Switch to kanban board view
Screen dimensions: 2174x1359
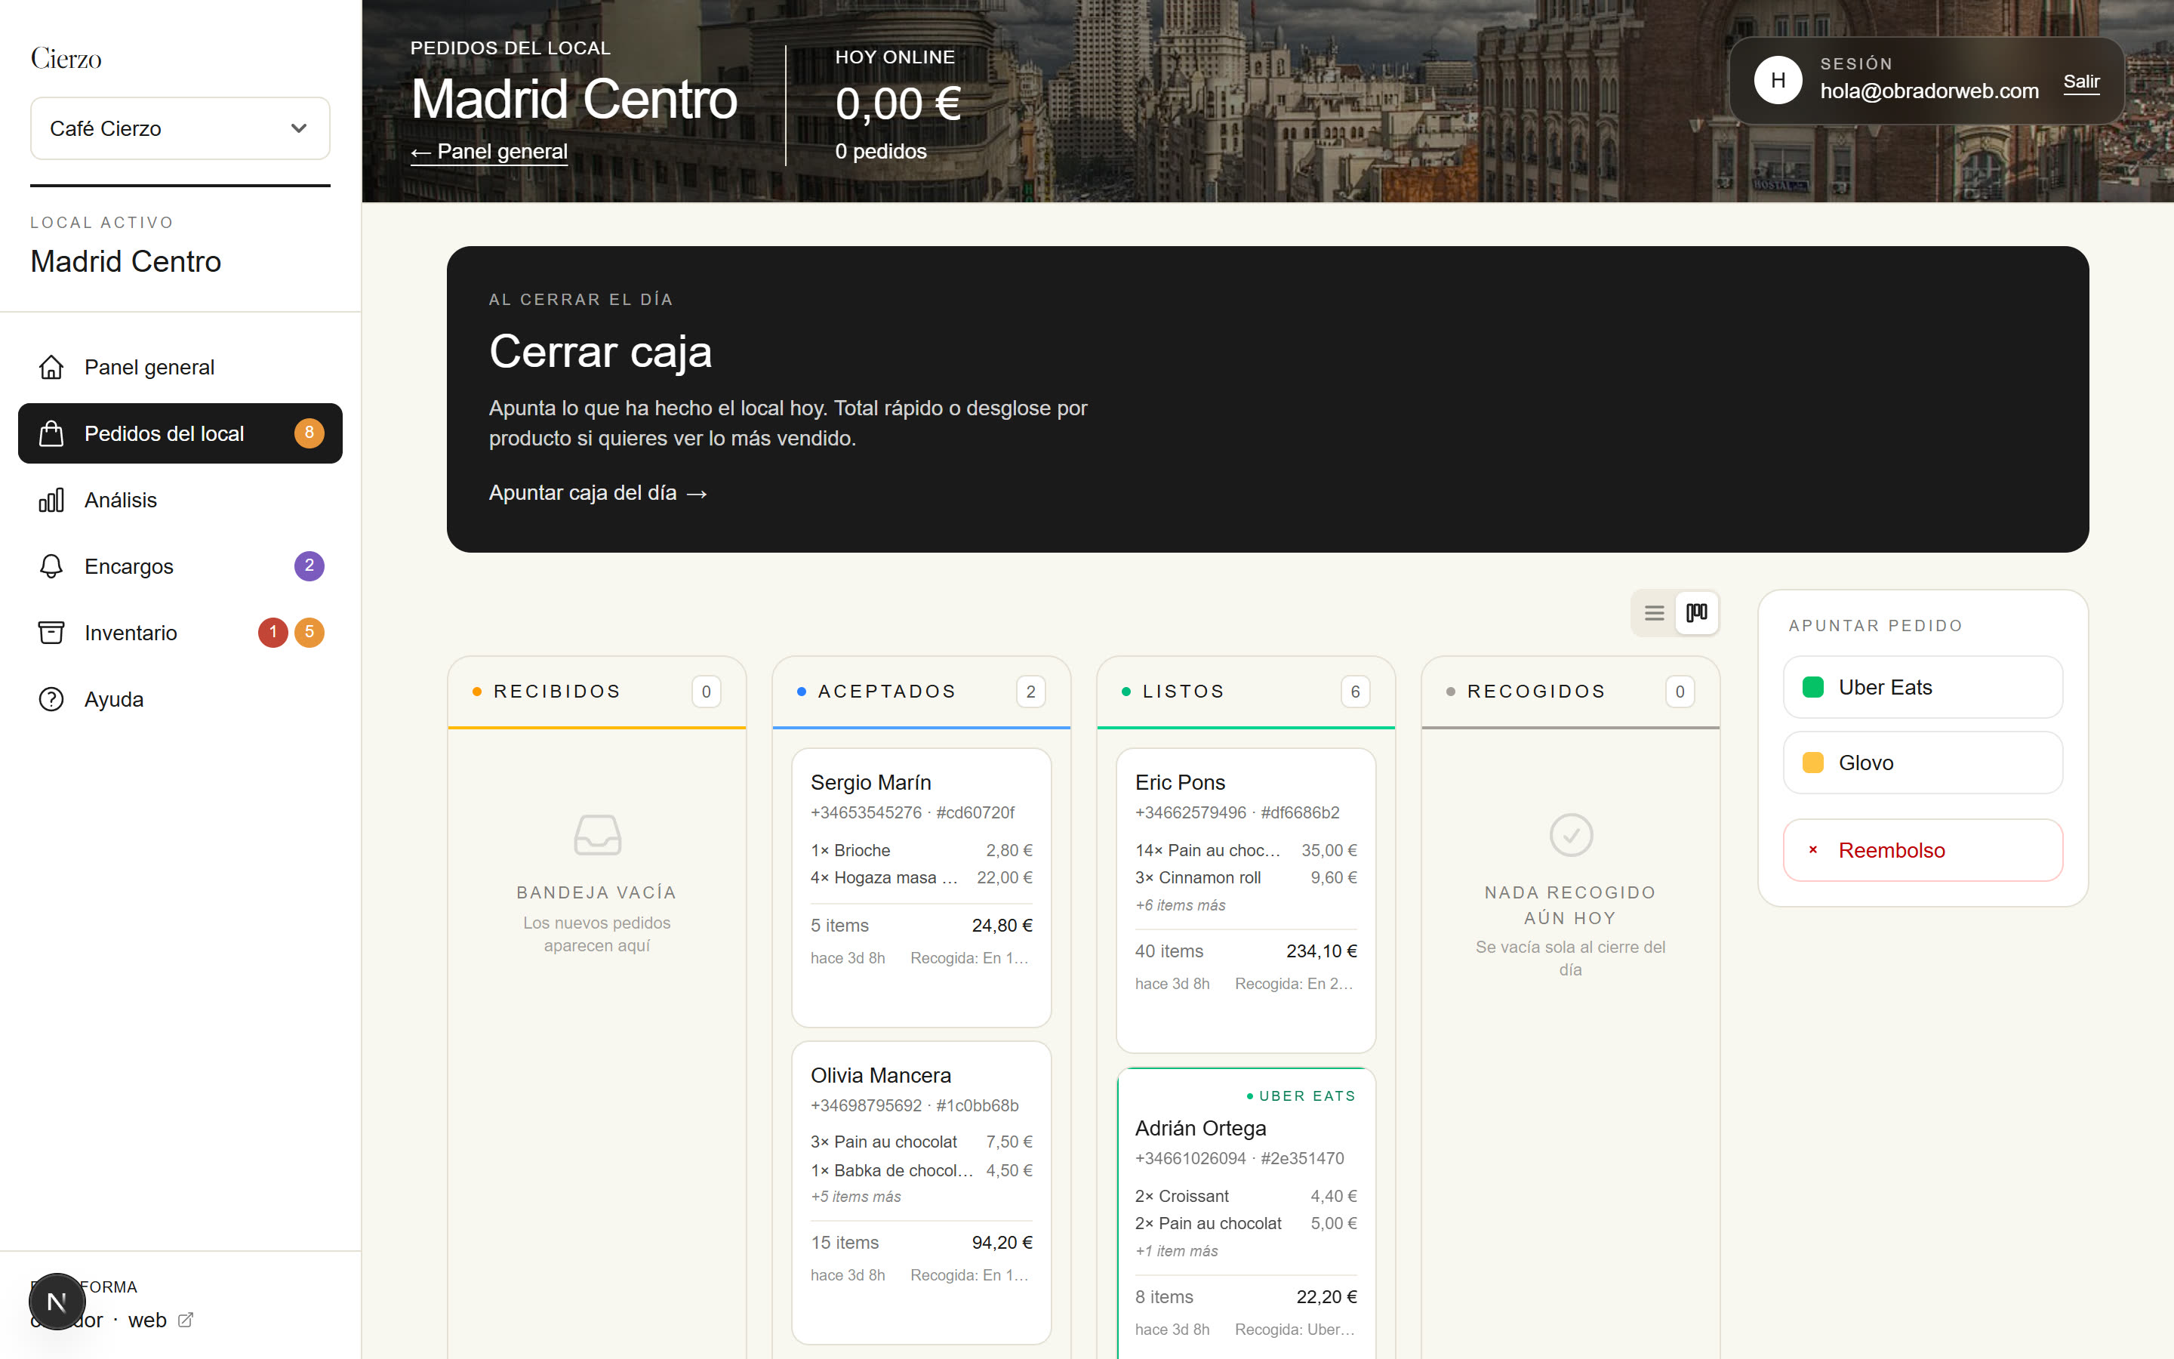[x=1697, y=613]
